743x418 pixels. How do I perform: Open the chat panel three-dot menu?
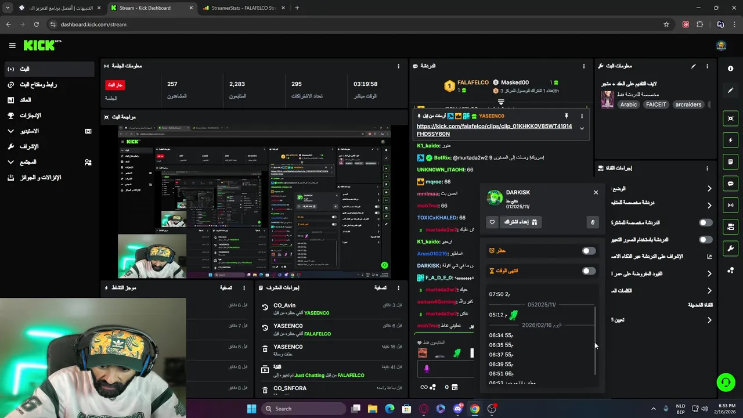(x=584, y=66)
